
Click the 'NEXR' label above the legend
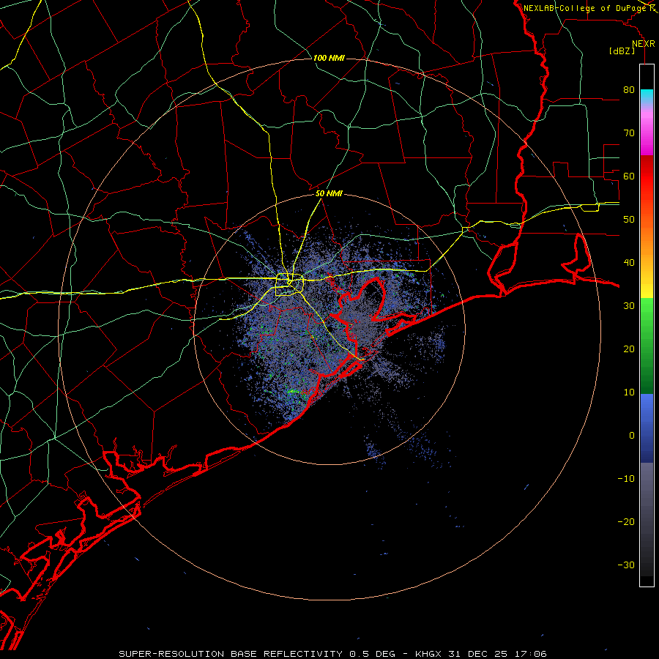643,44
